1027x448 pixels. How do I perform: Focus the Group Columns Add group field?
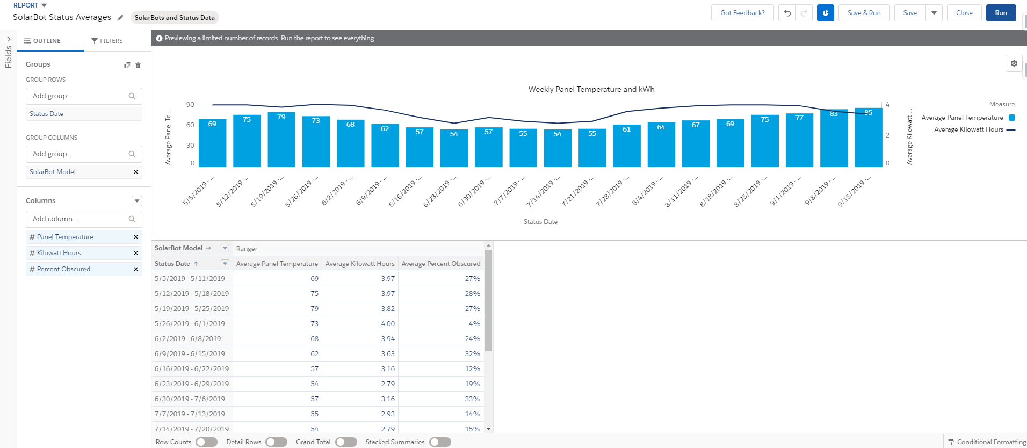84,154
